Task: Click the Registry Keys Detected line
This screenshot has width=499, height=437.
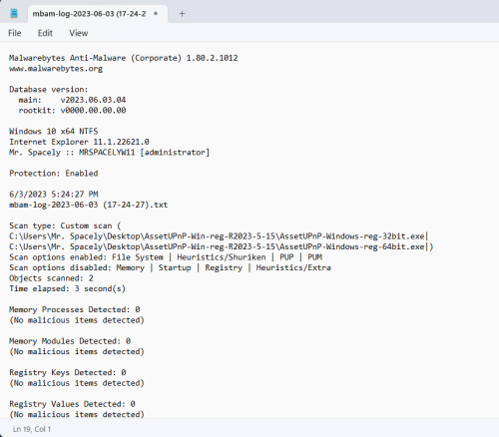Action: point(68,372)
